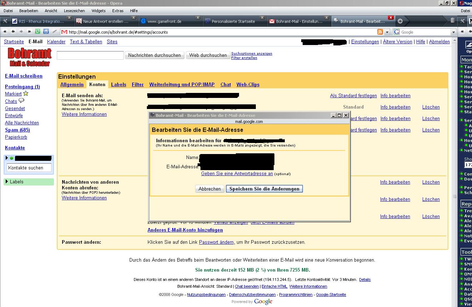
Task: Toggle the panel with the wrench icon
Action: 5,21
